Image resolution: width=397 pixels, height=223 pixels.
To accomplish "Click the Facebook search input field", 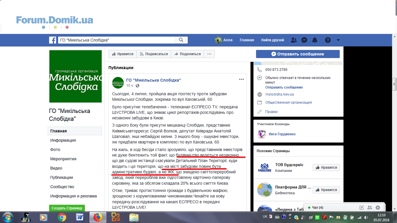I will point(116,40).
